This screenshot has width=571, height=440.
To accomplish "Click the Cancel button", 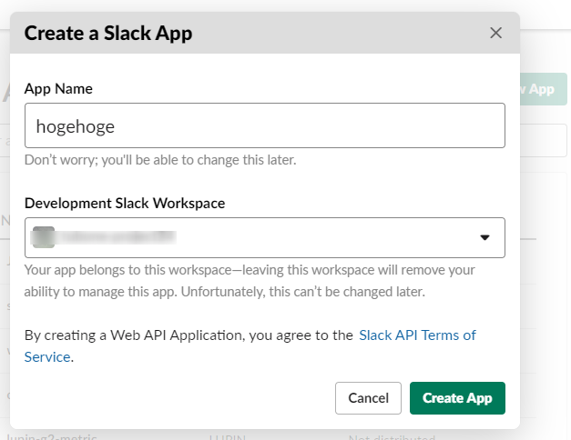I will pos(368,398).
